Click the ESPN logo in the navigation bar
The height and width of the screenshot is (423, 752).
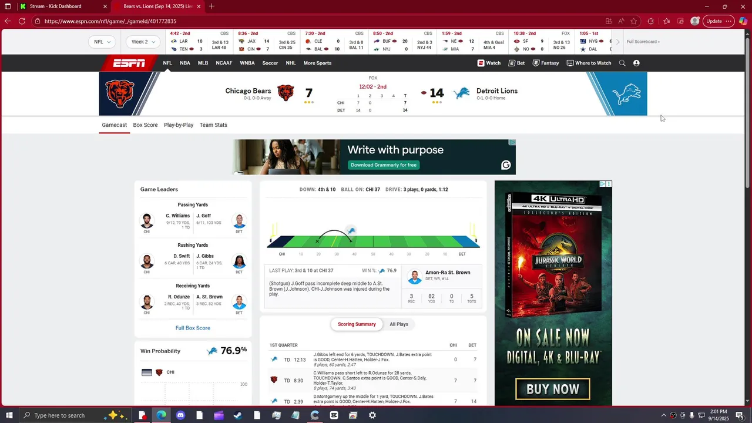(x=129, y=63)
